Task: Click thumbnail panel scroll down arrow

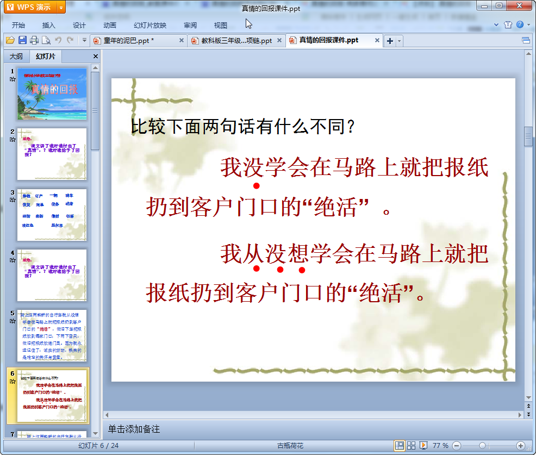Action: point(95,433)
